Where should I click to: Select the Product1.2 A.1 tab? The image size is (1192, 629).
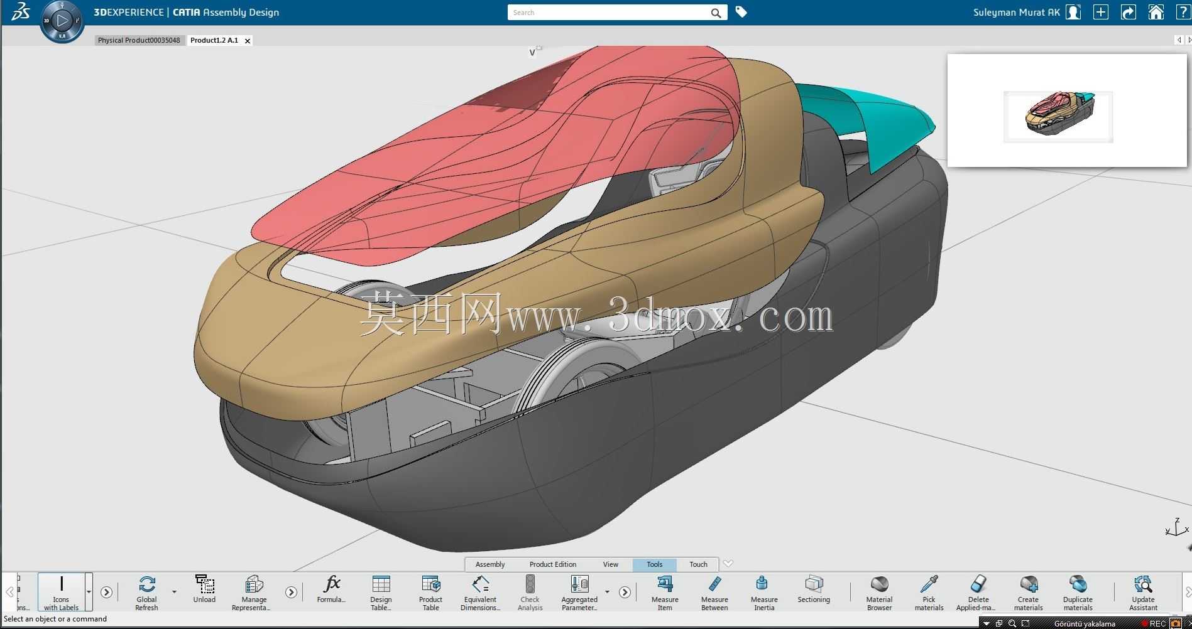click(214, 40)
